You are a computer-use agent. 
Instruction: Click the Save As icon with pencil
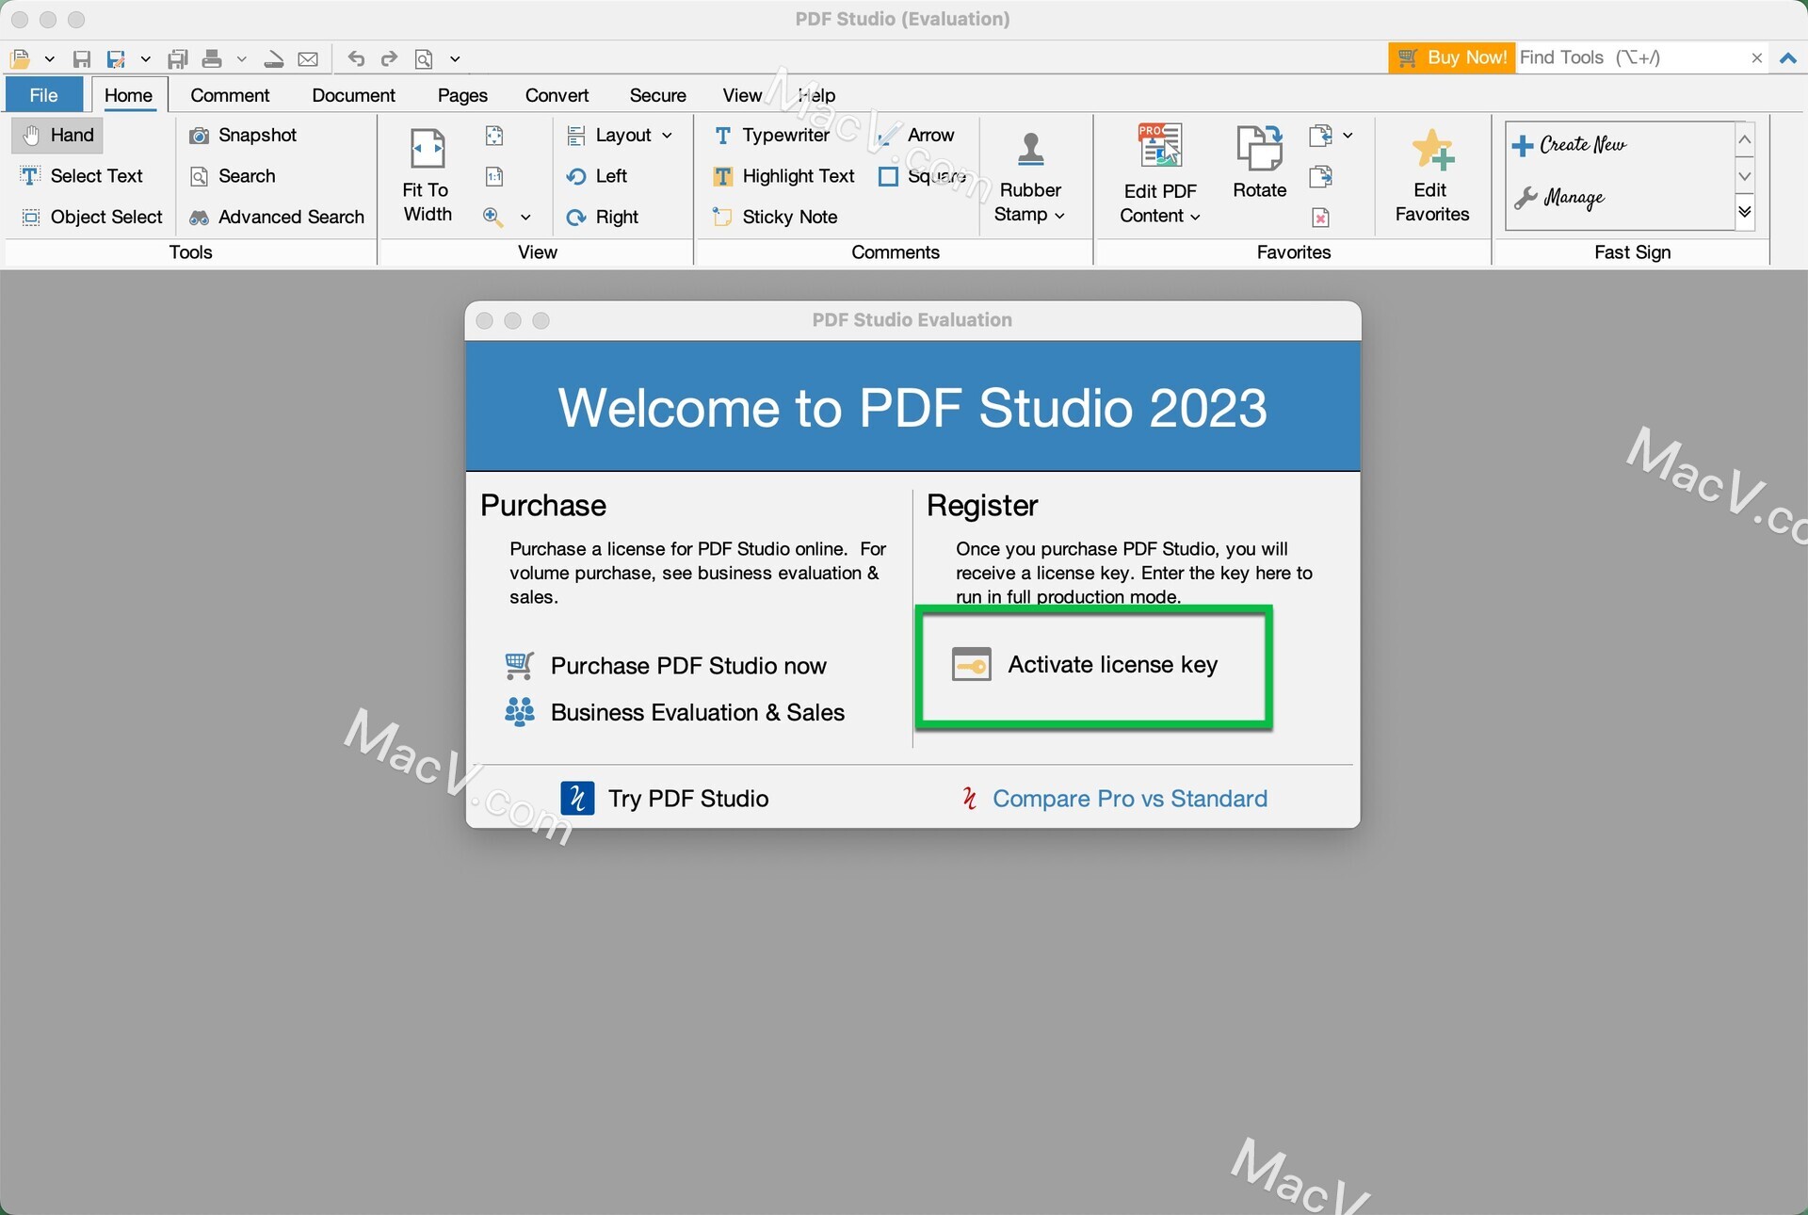coord(116,58)
